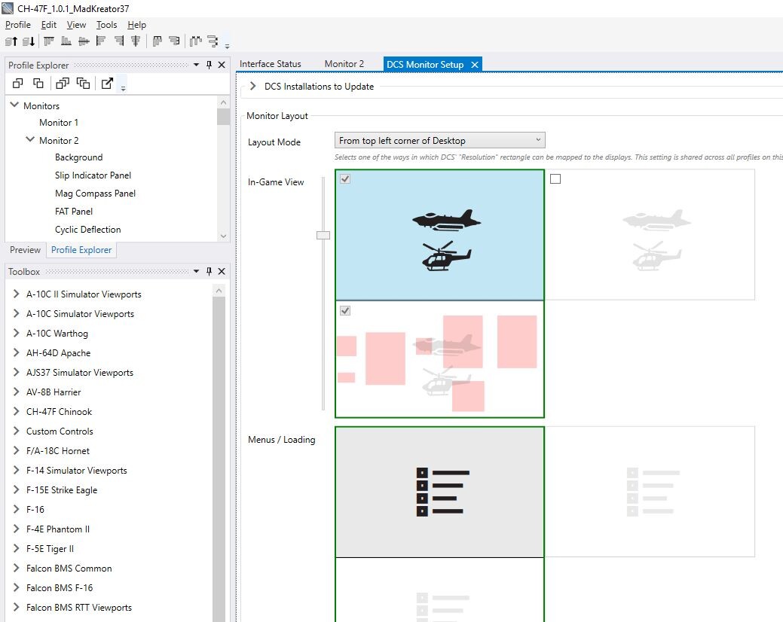
Task: Expand DCS Installations to Update section
Action: [252, 86]
